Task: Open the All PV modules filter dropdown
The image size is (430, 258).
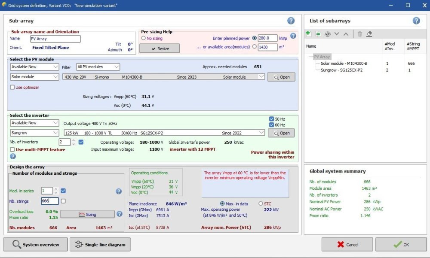Action: pos(98,67)
